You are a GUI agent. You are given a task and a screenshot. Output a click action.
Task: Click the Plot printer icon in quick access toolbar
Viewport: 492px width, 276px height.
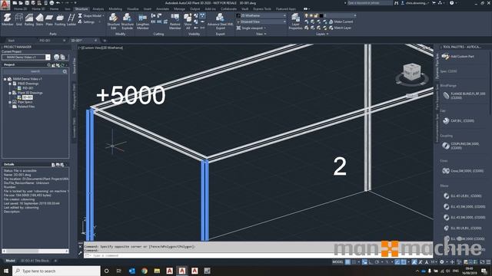[52, 3]
